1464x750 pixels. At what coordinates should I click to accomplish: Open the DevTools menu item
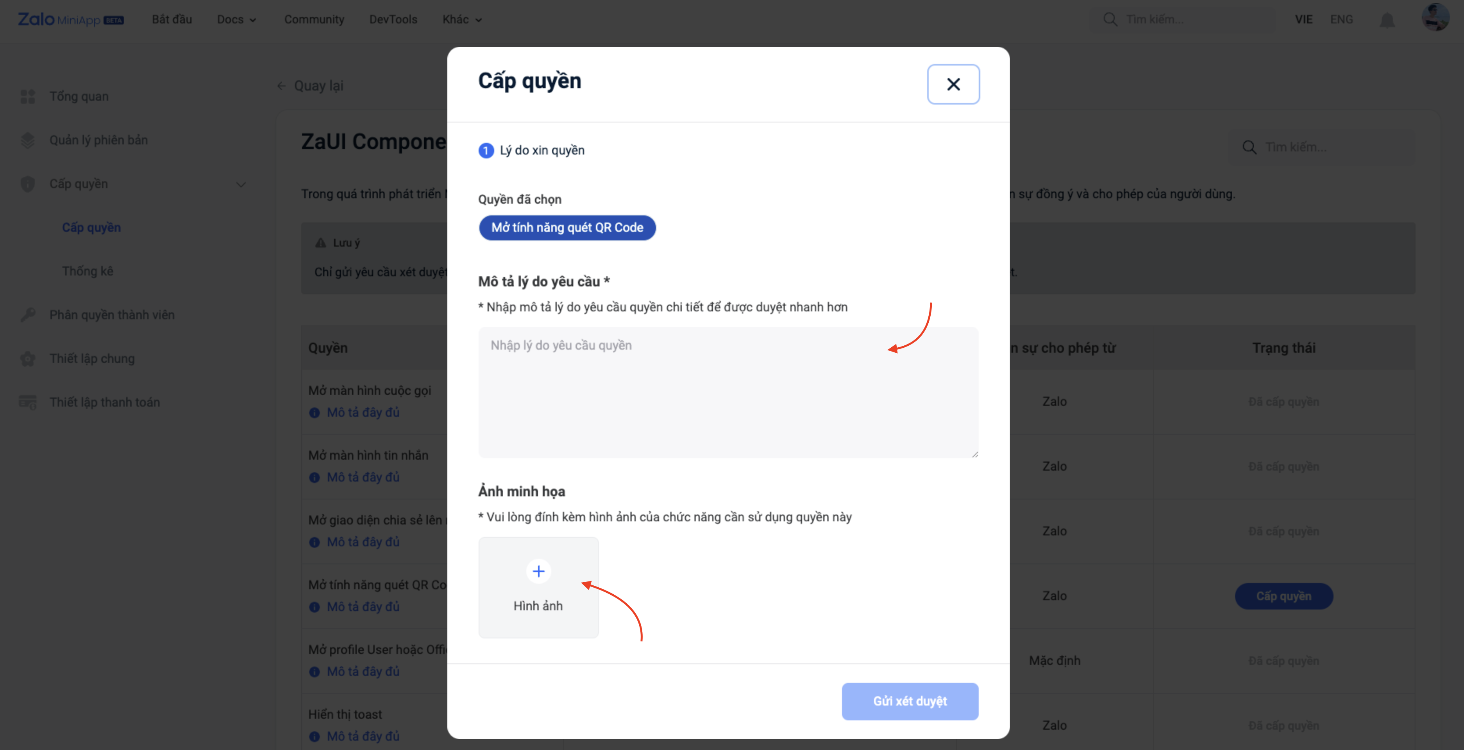(x=393, y=19)
